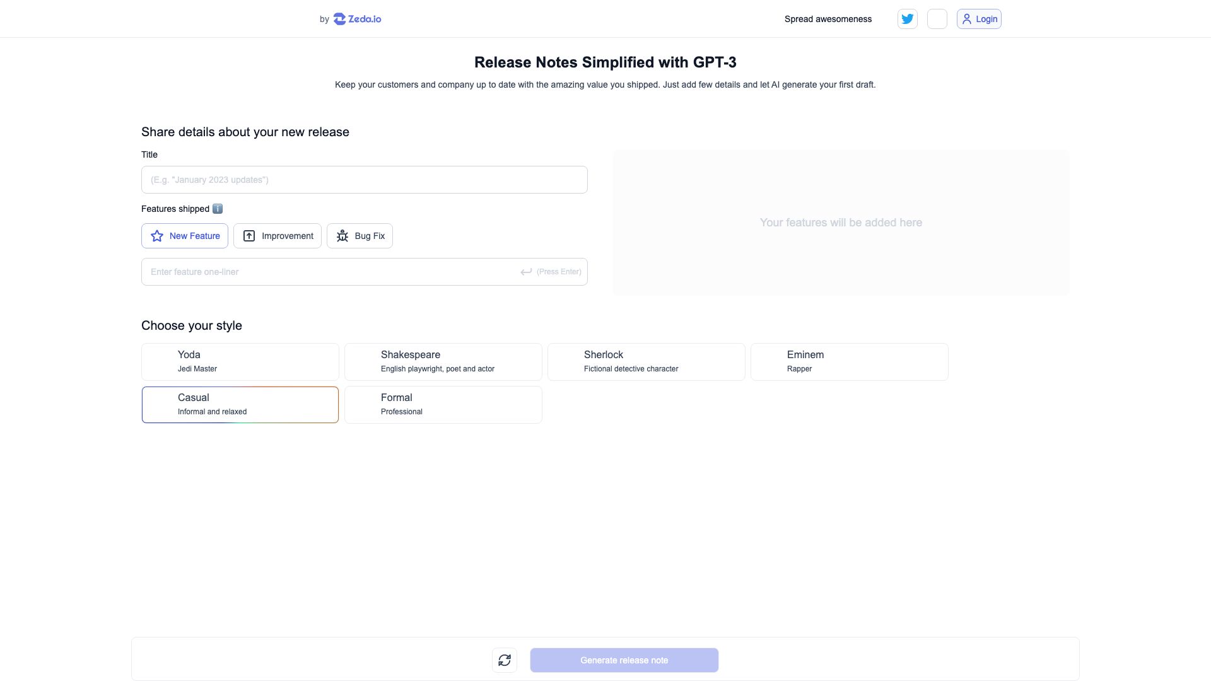Share on Twitter via bird icon
The width and height of the screenshot is (1211, 681).
908,19
